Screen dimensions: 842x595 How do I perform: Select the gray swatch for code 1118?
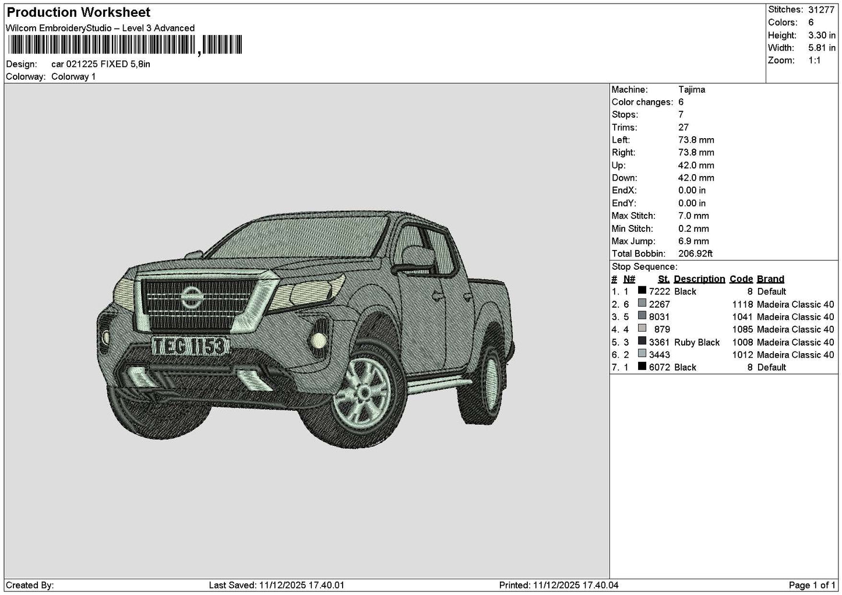[642, 304]
